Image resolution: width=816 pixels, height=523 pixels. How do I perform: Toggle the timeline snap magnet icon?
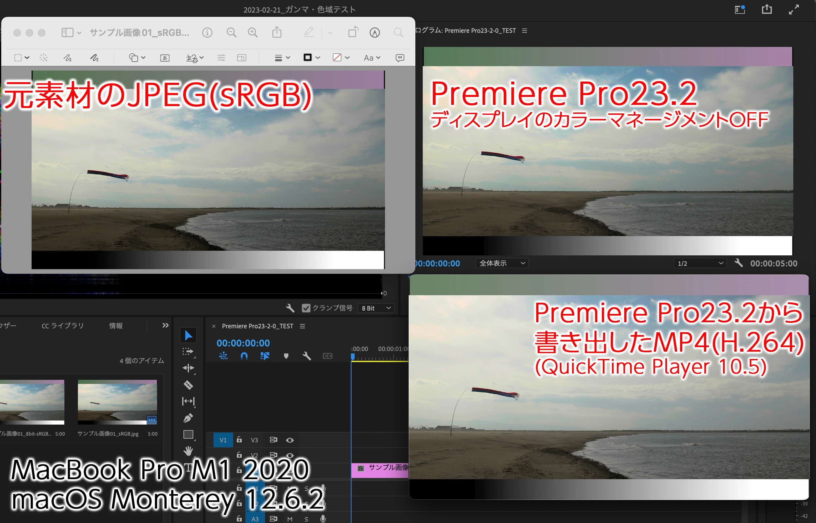244,356
